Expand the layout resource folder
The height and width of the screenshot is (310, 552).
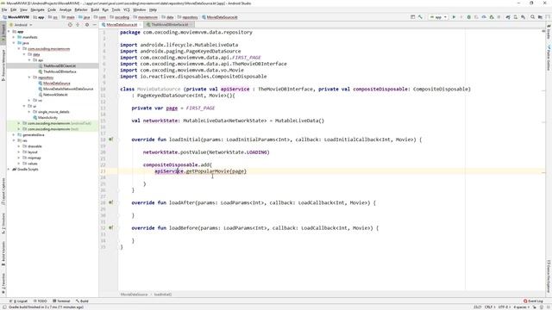coord(19,152)
